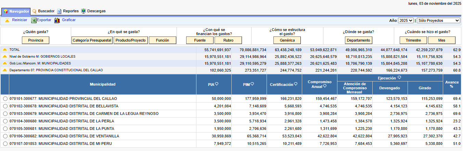
Task: Click the Descargas monitor icon
Action: [83, 11]
